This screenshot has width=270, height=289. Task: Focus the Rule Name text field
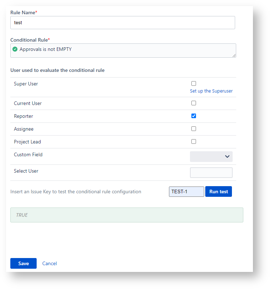click(122, 23)
